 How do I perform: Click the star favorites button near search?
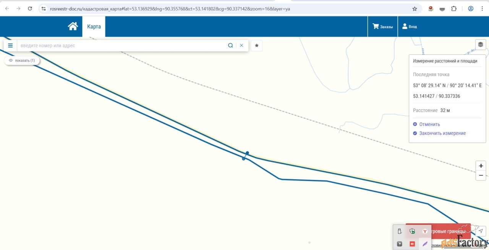257,45
